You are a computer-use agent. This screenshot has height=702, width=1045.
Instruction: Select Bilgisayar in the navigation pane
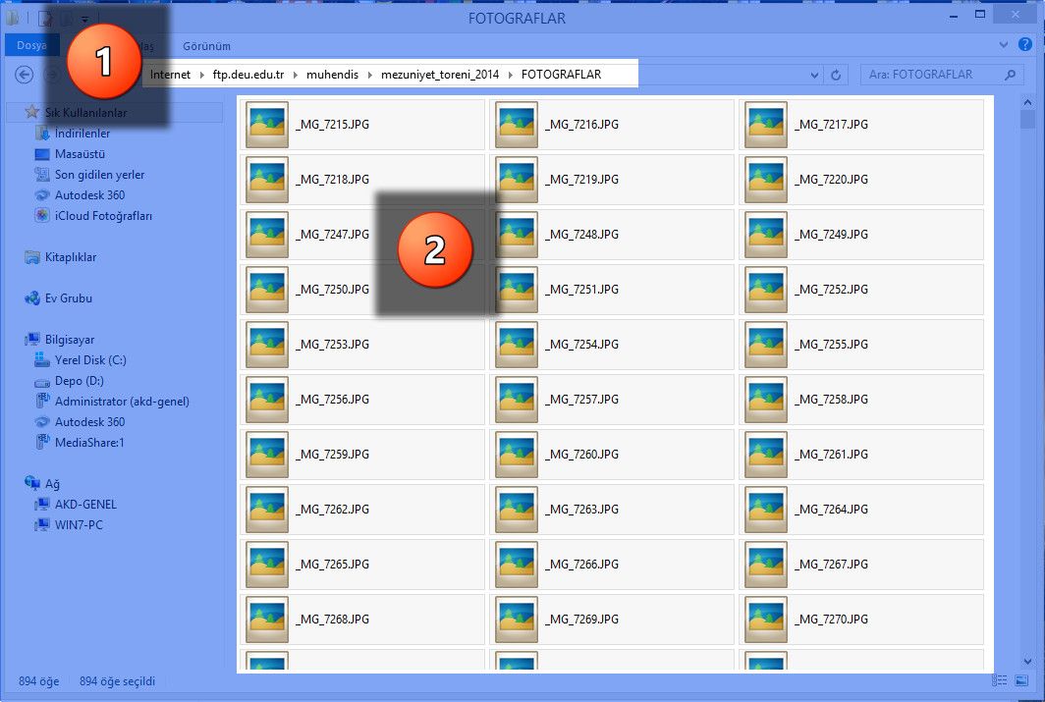click(x=70, y=340)
